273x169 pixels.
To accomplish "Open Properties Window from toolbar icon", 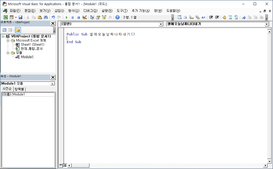I will click(98, 17).
